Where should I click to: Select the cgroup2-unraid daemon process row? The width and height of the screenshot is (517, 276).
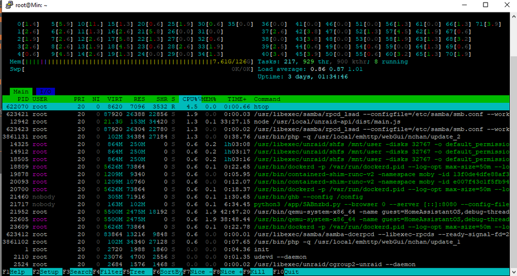click(256, 265)
